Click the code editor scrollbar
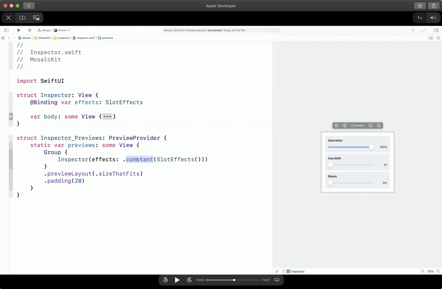Image resolution: width=442 pixels, height=289 pixels. pyautogui.click(x=11, y=159)
